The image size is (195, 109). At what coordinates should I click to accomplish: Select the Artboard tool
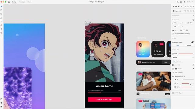[1, 33]
